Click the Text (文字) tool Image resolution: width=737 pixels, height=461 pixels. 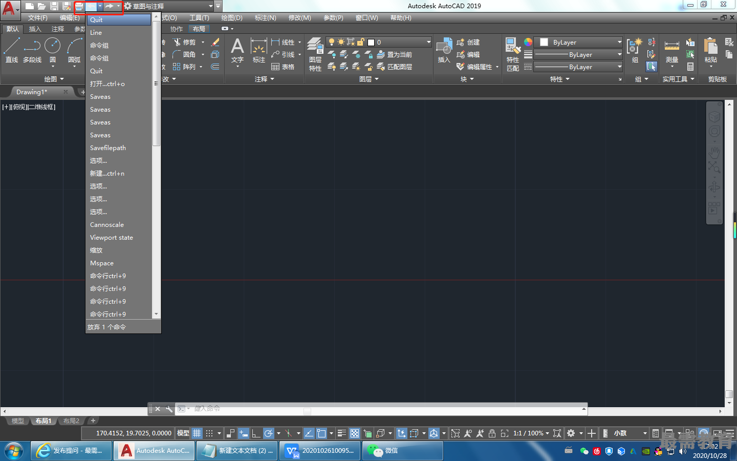pos(237,50)
